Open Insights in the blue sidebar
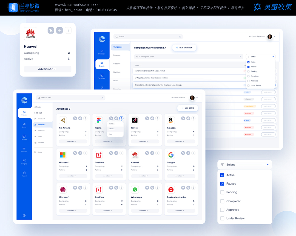This screenshot has width=296, height=236. tap(24, 161)
